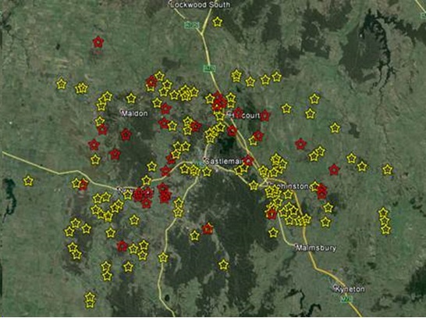Click the Maldon place label
Screen dimensions: 426x318
tap(134, 113)
